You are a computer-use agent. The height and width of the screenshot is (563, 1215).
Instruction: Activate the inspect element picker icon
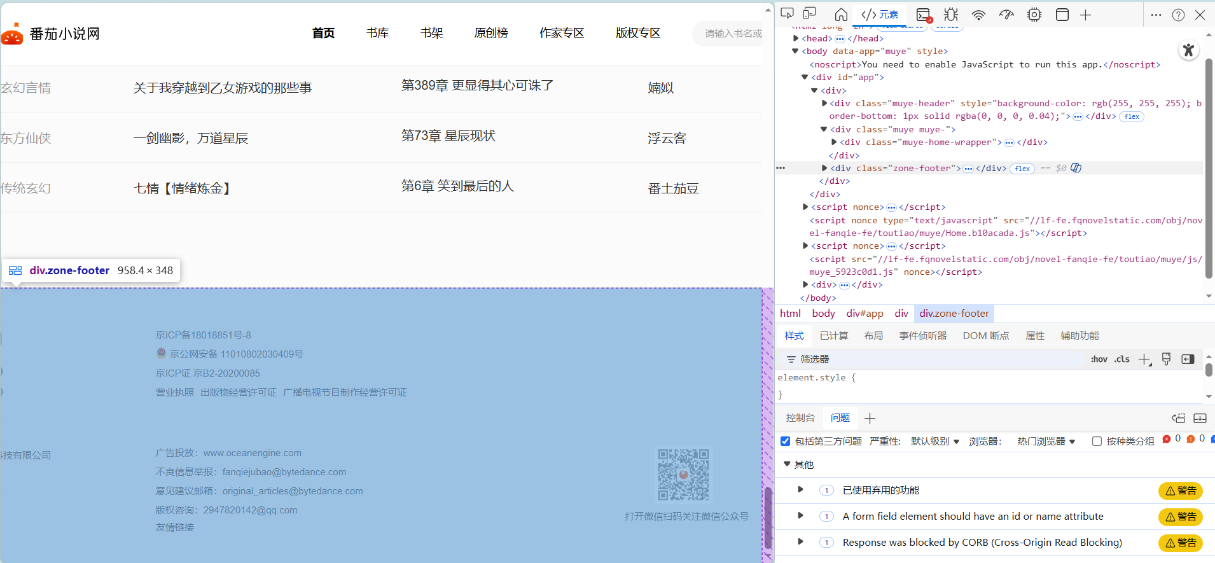pyautogui.click(x=788, y=14)
